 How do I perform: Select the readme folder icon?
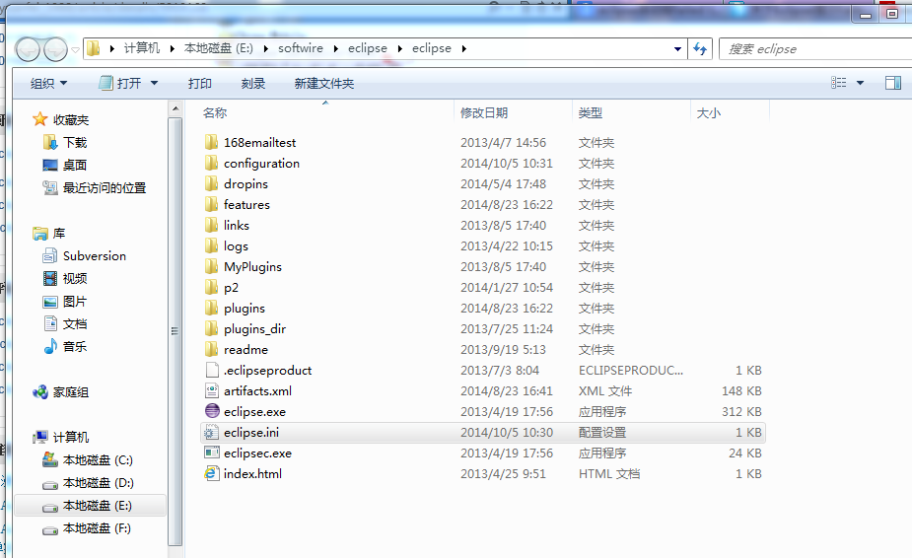point(212,350)
